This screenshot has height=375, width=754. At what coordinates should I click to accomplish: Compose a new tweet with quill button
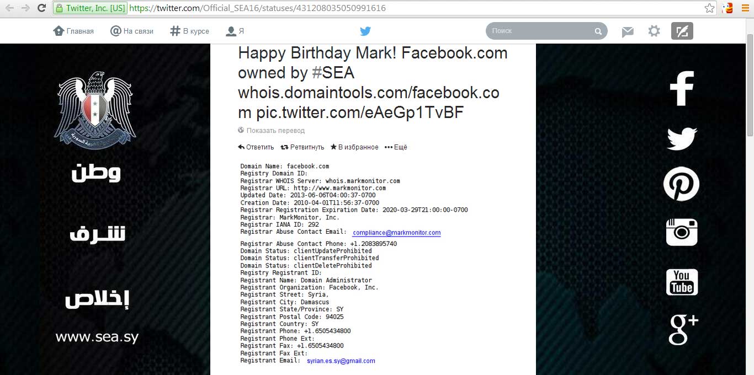pyautogui.click(x=682, y=31)
